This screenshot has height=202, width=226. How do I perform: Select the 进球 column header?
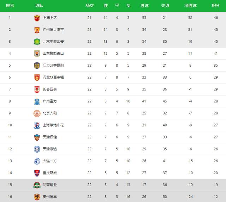(x=144, y=6)
